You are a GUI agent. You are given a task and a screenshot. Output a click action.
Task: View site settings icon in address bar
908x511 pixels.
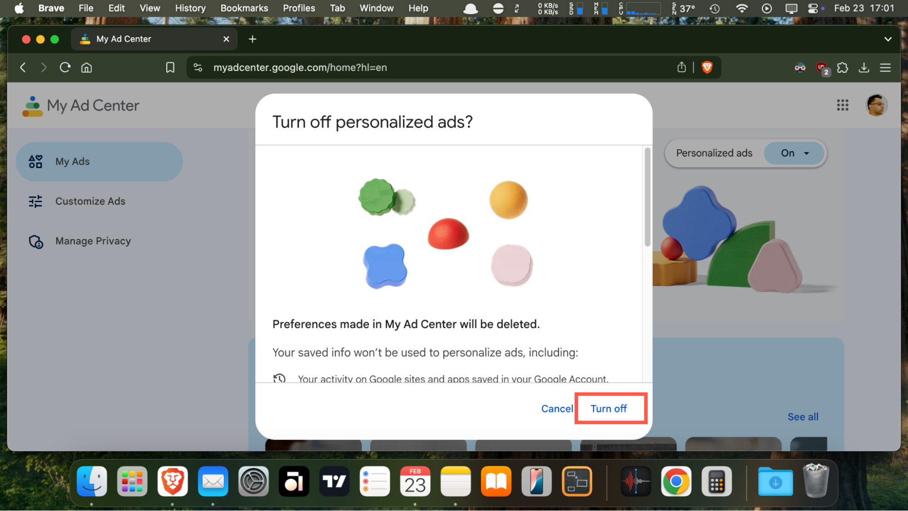198,68
